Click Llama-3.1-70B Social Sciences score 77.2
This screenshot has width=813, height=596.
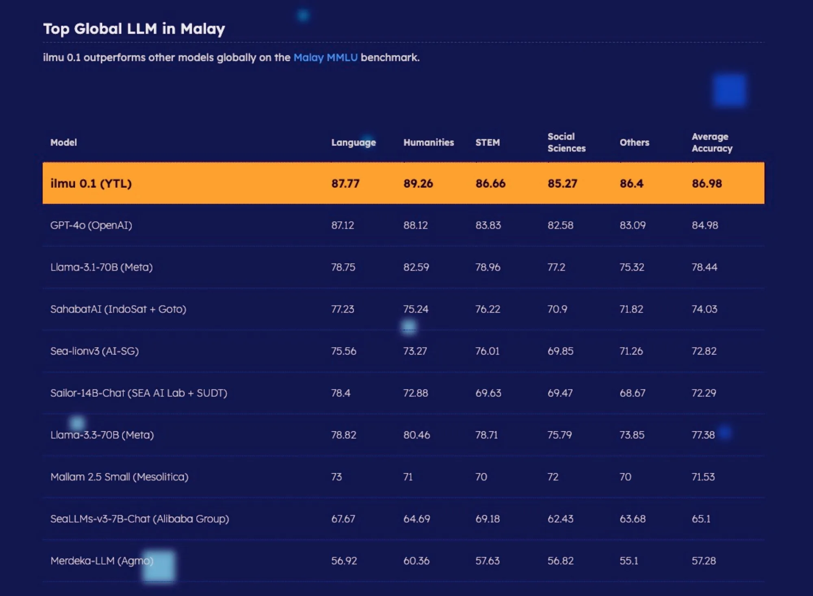click(x=556, y=267)
